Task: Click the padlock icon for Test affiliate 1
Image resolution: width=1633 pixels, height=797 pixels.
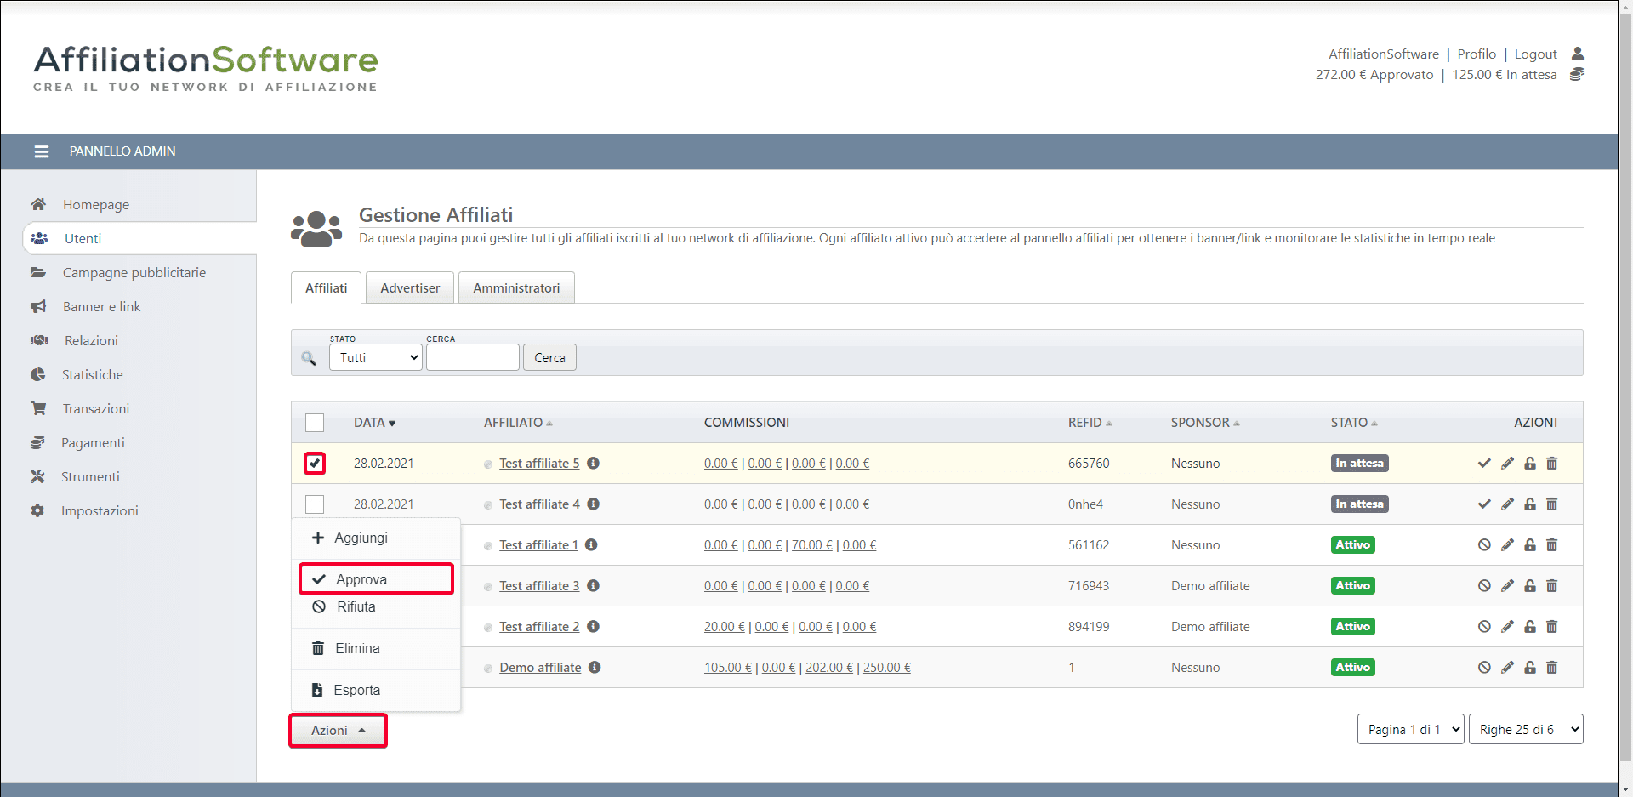Action: point(1530,545)
